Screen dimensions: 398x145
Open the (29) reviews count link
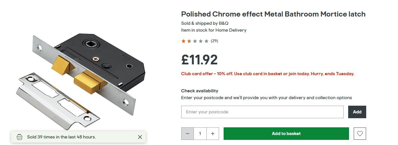(x=214, y=41)
